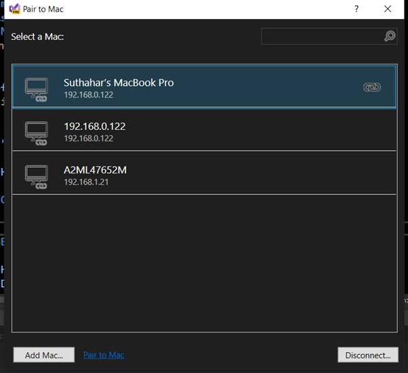The image size is (408, 373).
Task: Click the 192.168.1.21 address text
Action: pyautogui.click(x=86, y=182)
